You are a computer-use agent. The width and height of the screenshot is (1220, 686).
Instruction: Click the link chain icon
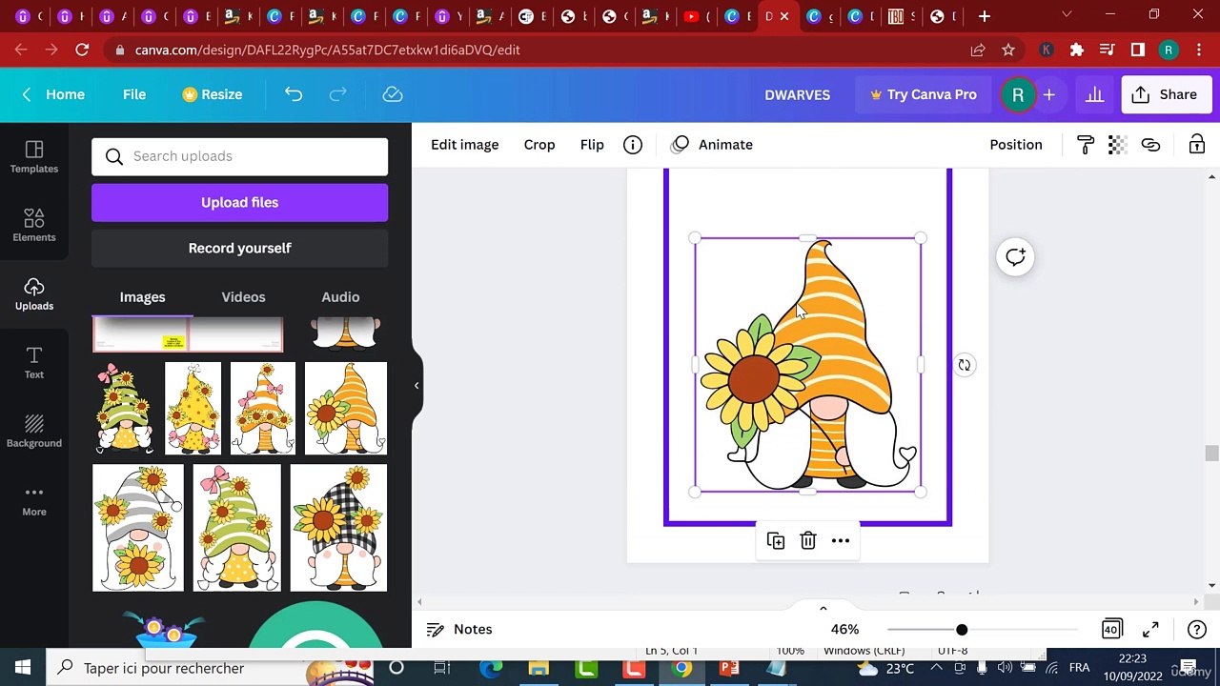1150,145
